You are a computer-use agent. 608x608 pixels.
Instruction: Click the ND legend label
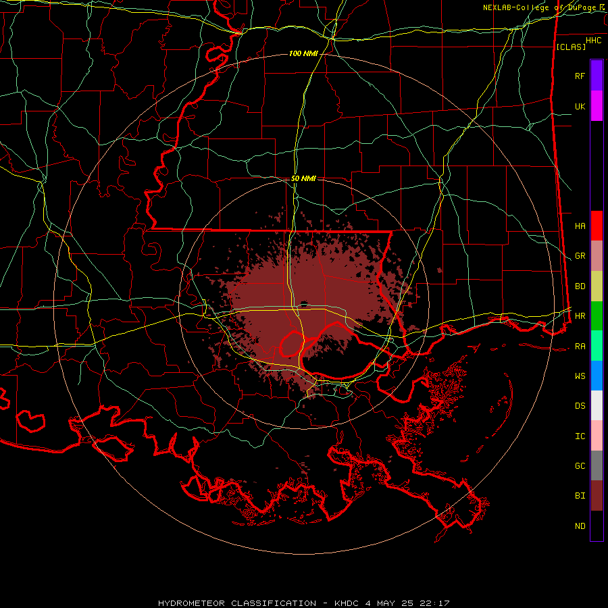(x=580, y=526)
